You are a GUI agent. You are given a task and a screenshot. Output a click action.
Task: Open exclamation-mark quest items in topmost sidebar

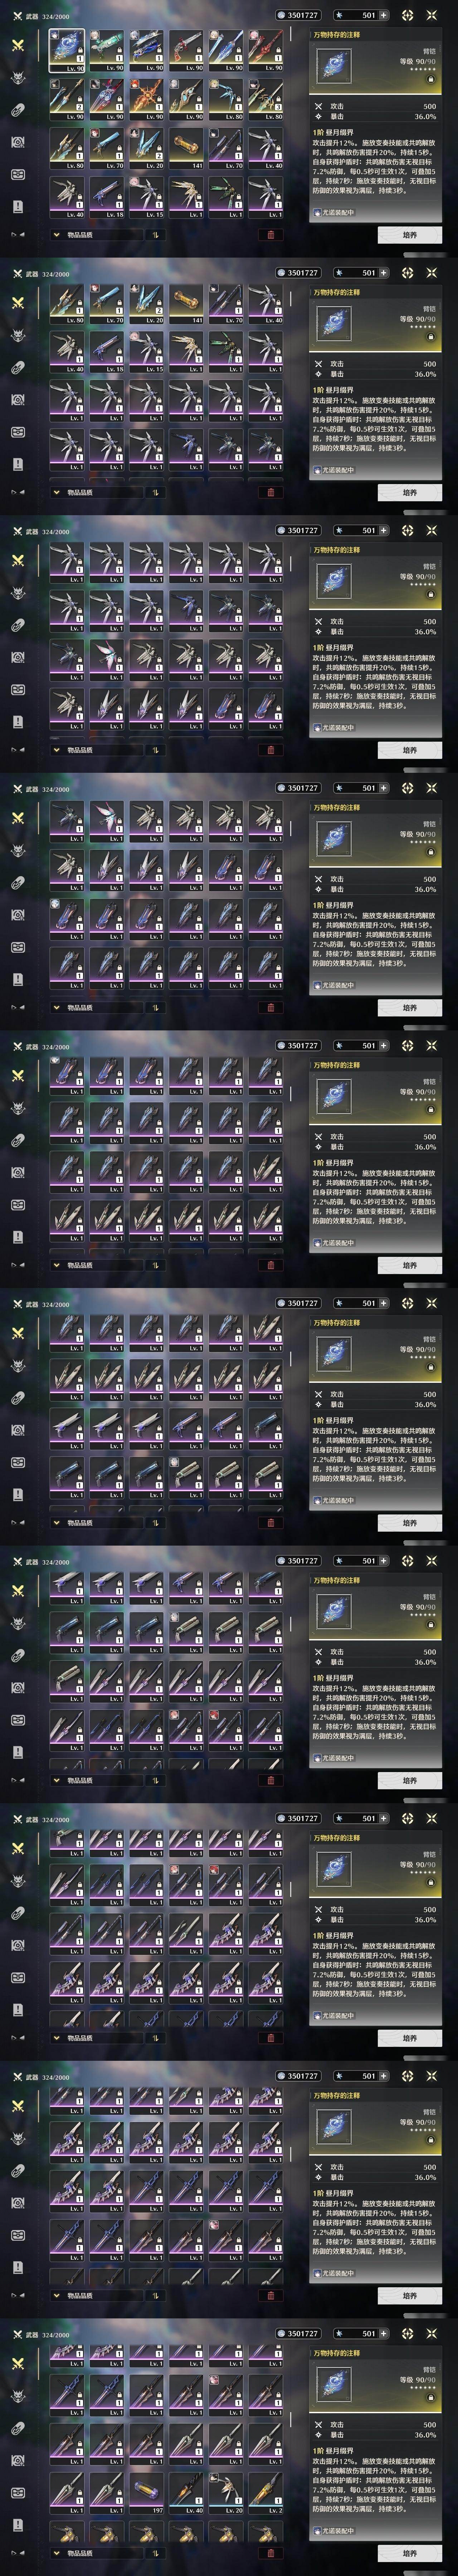[17, 206]
